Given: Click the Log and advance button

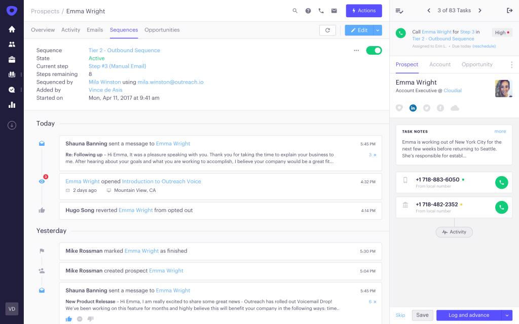Looking at the screenshot, I should [469, 315].
